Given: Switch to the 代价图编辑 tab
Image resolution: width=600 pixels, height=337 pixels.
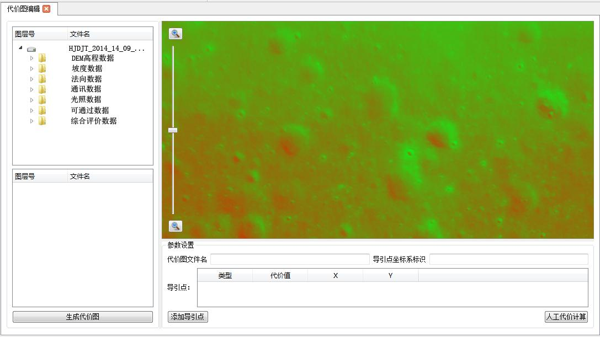Looking at the screenshot, I should pyautogui.click(x=24, y=9).
